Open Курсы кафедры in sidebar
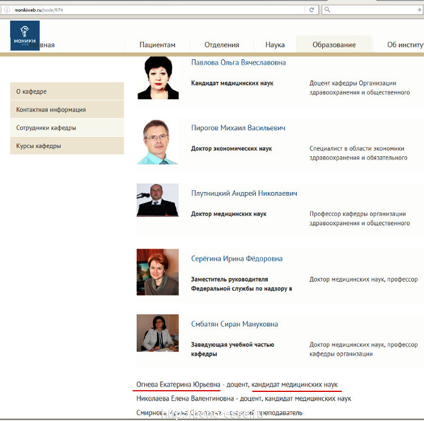 pos(67,146)
